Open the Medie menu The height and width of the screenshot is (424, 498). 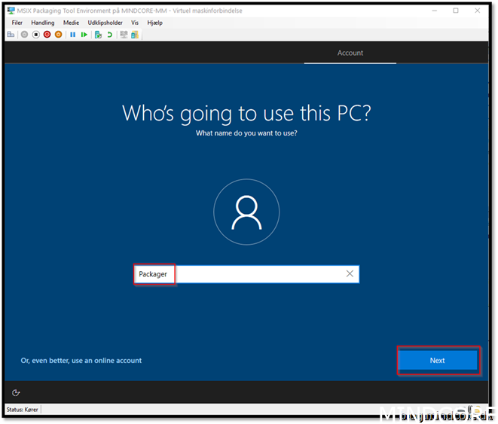pos(71,23)
